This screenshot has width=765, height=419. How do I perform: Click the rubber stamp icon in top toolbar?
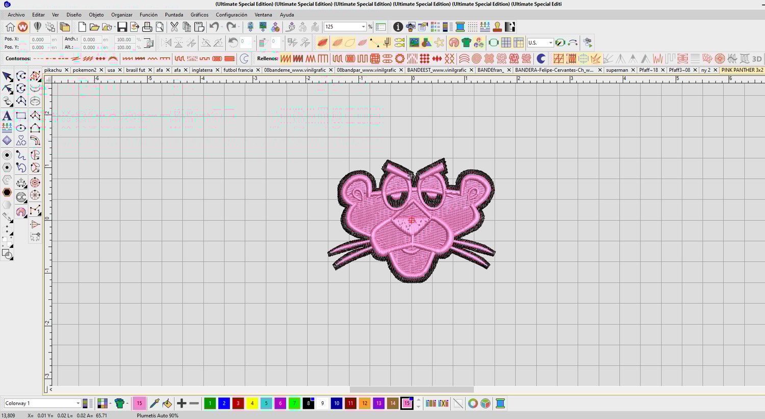pyautogui.click(x=497, y=27)
